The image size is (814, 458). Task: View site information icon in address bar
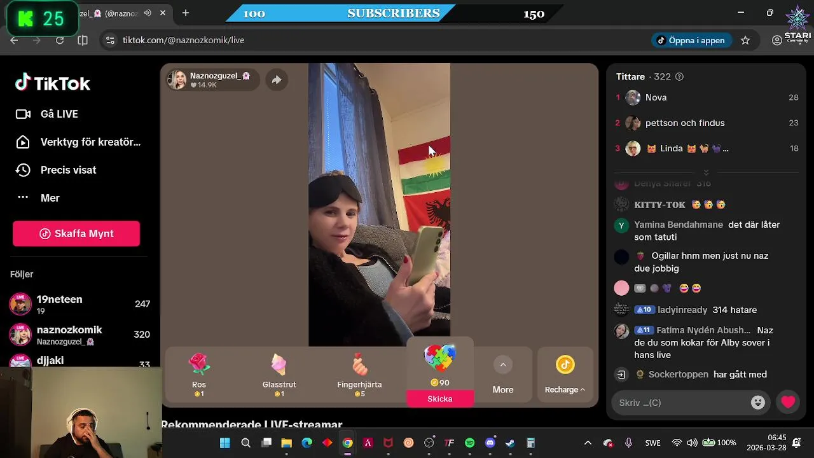click(110, 40)
